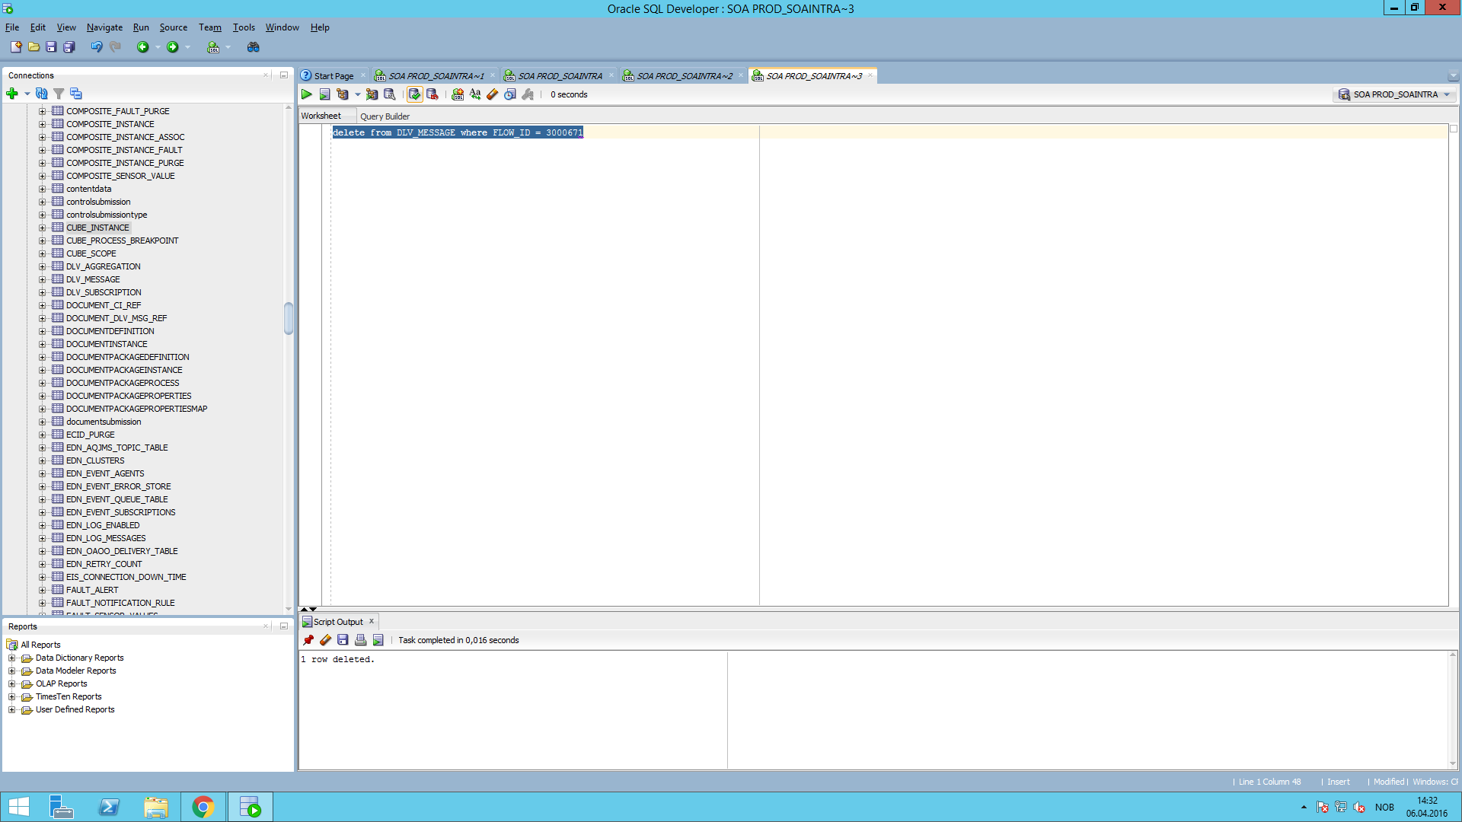Open Google Chrome from taskbar
Viewport: 1462px width, 822px height.
coord(203,807)
